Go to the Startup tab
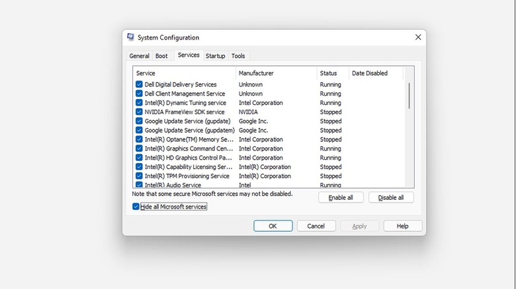Image resolution: width=516 pixels, height=289 pixels. [215, 56]
